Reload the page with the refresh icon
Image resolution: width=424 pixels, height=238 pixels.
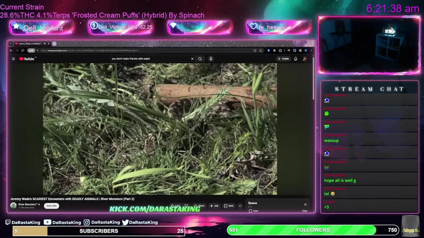[x=23, y=51]
